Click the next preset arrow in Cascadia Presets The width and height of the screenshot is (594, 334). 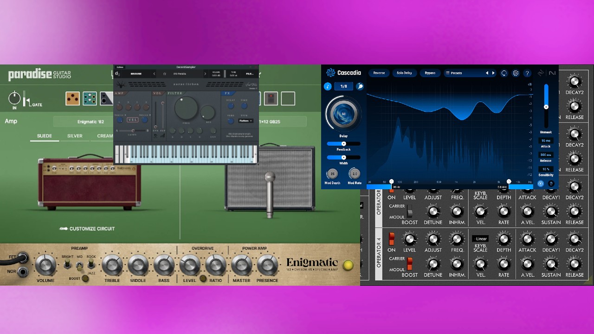(x=493, y=73)
